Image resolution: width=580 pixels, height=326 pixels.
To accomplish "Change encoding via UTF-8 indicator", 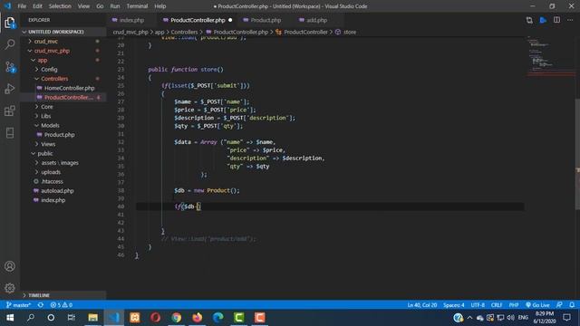I will [478, 305].
